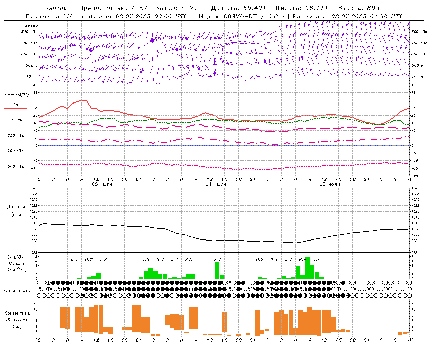Image resolution: width=429 pixels, height=343 pixels.
Task: Click the "Ветер" wind panel label
Action: 31,25
